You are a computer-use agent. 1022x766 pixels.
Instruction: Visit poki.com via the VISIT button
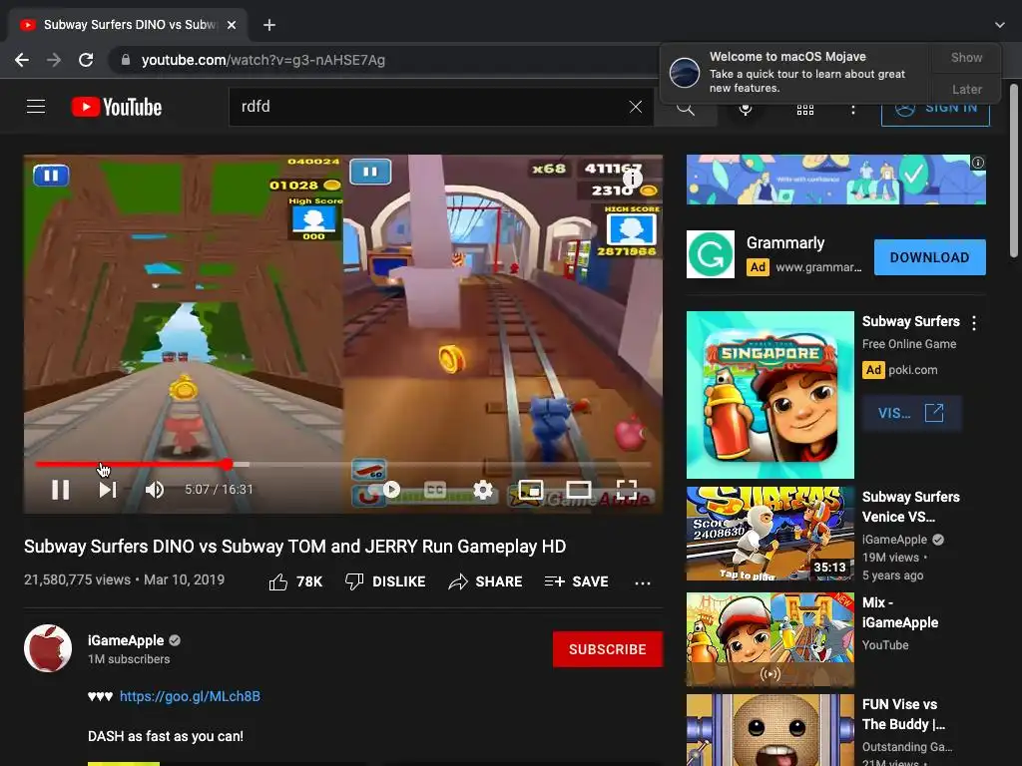[x=911, y=413]
